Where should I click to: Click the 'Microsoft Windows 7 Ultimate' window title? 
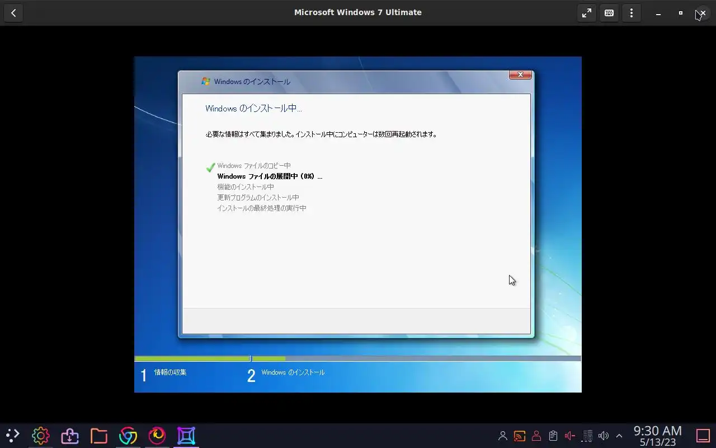coord(358,12)
